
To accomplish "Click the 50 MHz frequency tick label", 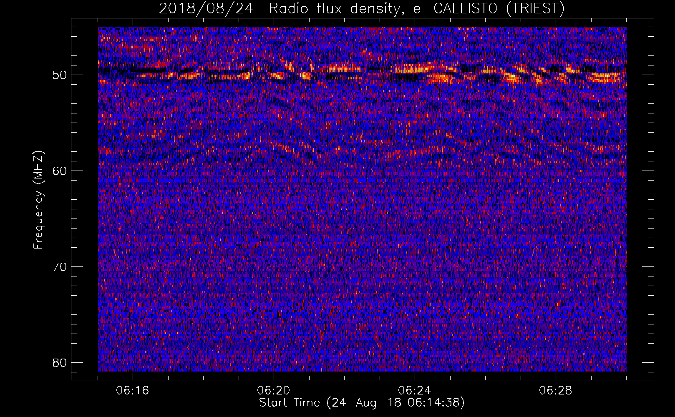I will coord(60,75).
